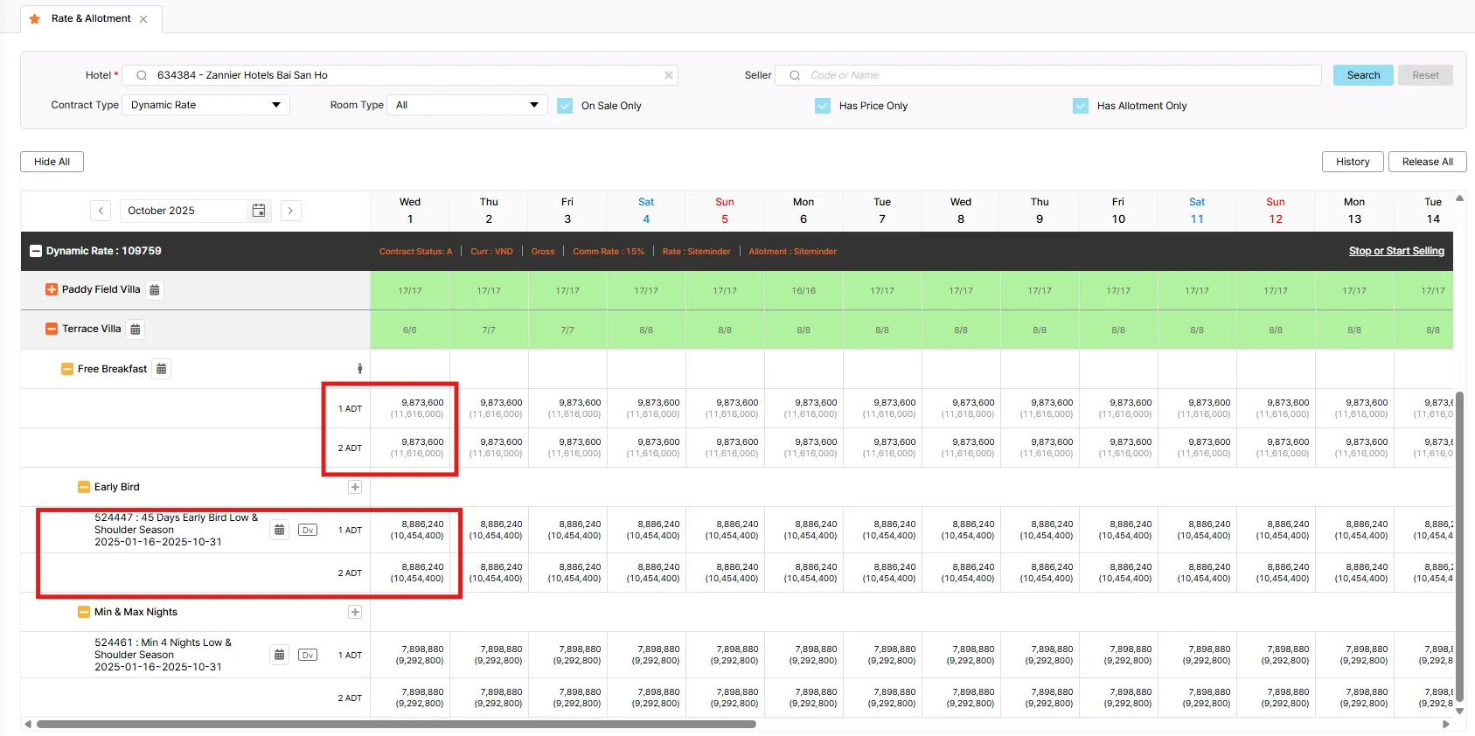Open the Contract Type dropdown
The width and height of the screenshot is (1475, 736).
click(205, 105)
